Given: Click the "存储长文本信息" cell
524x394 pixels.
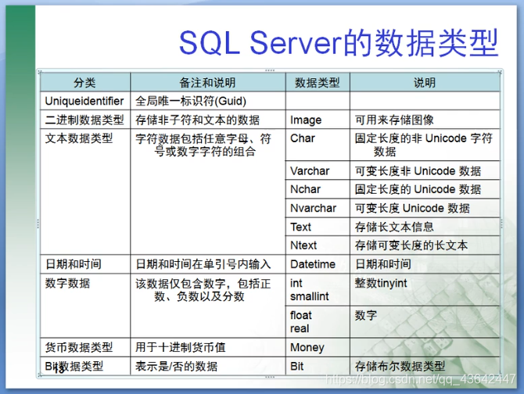Looking at the screenshot, I should 425,227.
